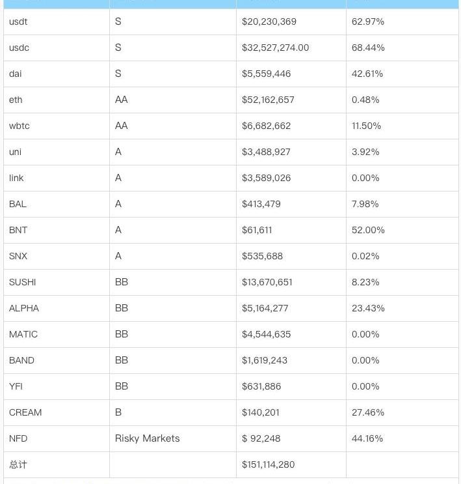Select the uni percentage 3.92%
461x484 pixels.
[365, 152]
